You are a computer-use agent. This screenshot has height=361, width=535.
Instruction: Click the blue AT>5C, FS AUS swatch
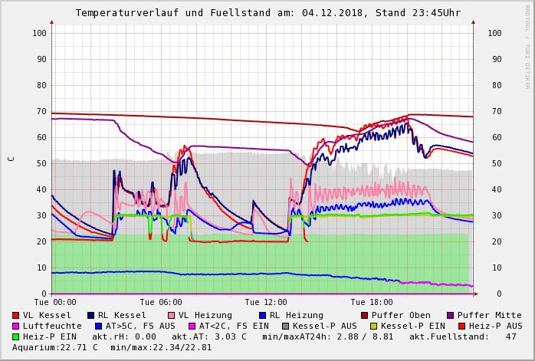(x=99, y=326)
